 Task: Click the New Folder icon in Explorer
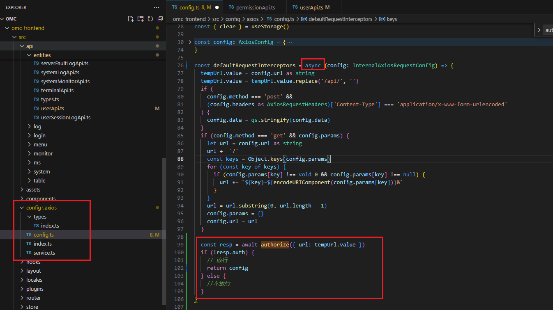(x=141, y=18)
